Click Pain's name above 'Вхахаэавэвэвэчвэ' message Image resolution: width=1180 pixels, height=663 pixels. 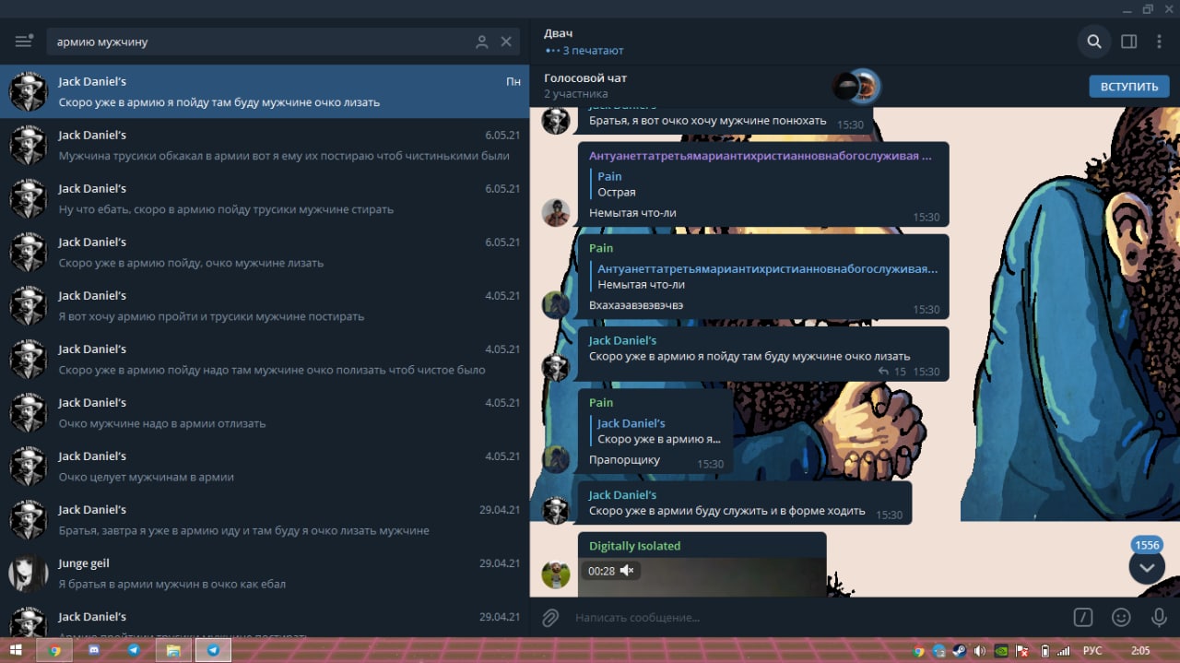pos(601,248)
